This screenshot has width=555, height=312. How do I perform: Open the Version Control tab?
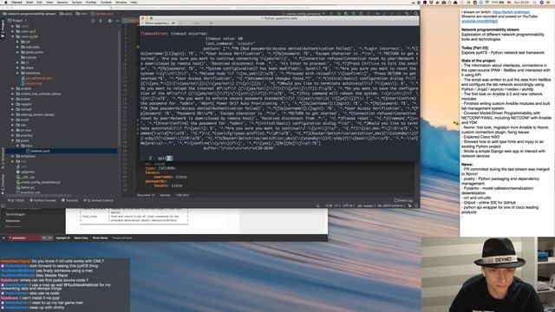(x=98, y=200)
